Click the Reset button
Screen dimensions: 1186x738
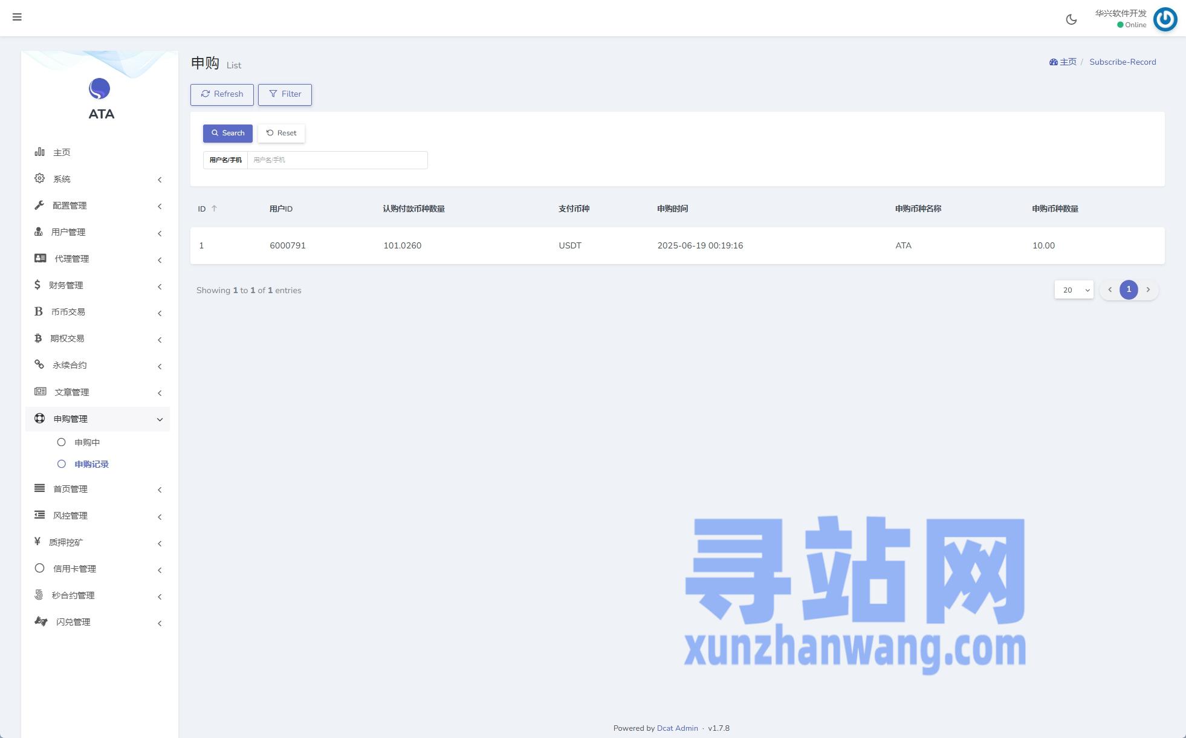[282, 133]
